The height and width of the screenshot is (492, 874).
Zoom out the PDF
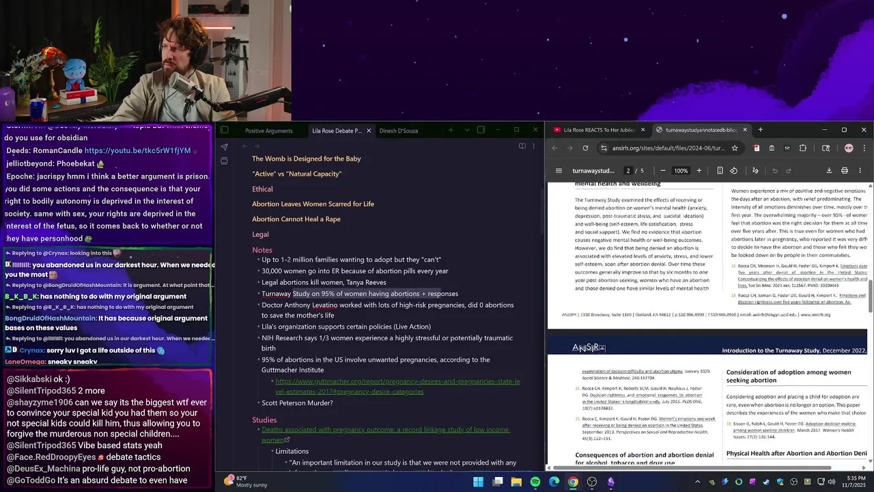(x=663, y=170)
